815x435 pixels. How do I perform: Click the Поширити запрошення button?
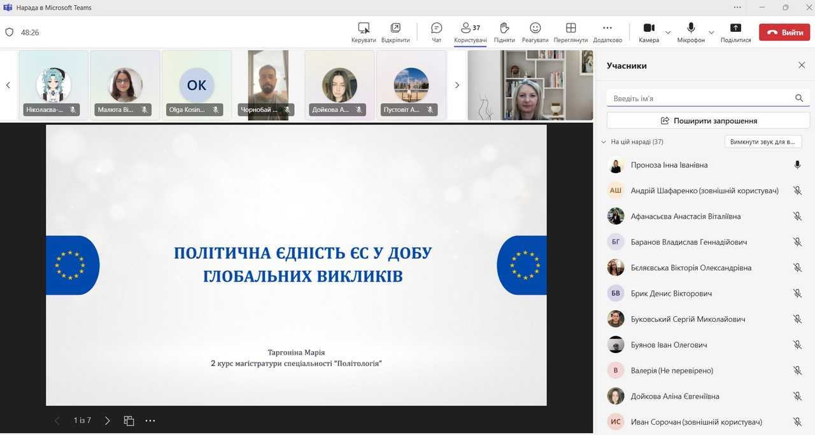tap(708, 120)
